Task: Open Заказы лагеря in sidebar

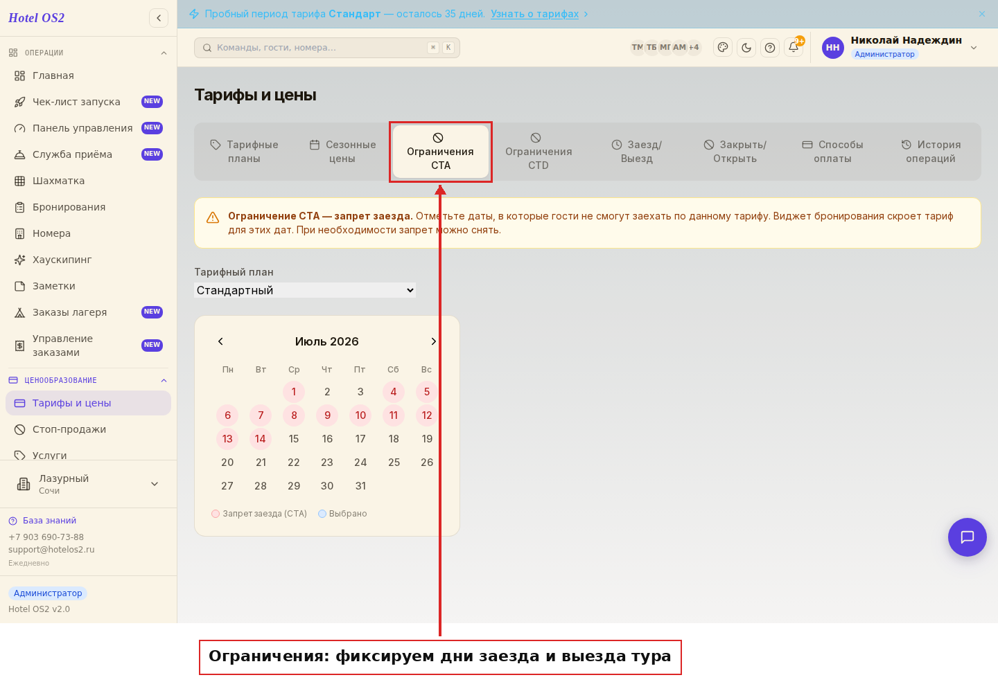Action: (88, 312)
